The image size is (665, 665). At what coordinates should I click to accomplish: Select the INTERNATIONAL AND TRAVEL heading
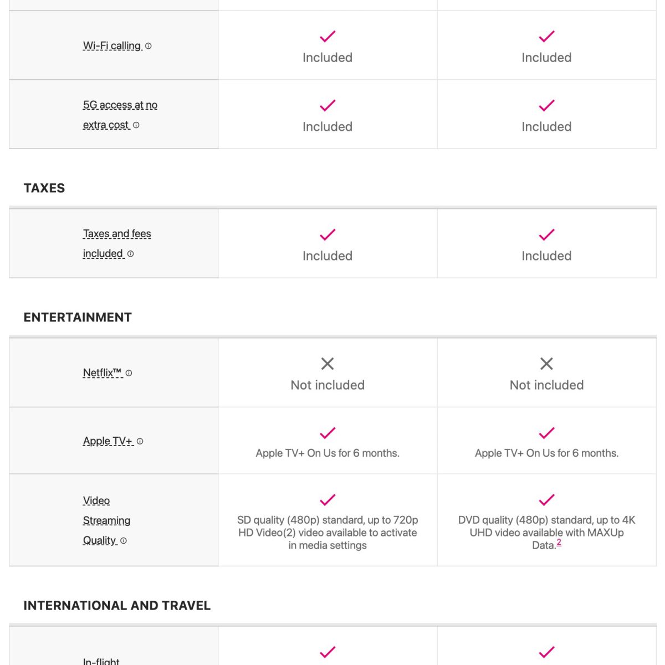[117, 605]
